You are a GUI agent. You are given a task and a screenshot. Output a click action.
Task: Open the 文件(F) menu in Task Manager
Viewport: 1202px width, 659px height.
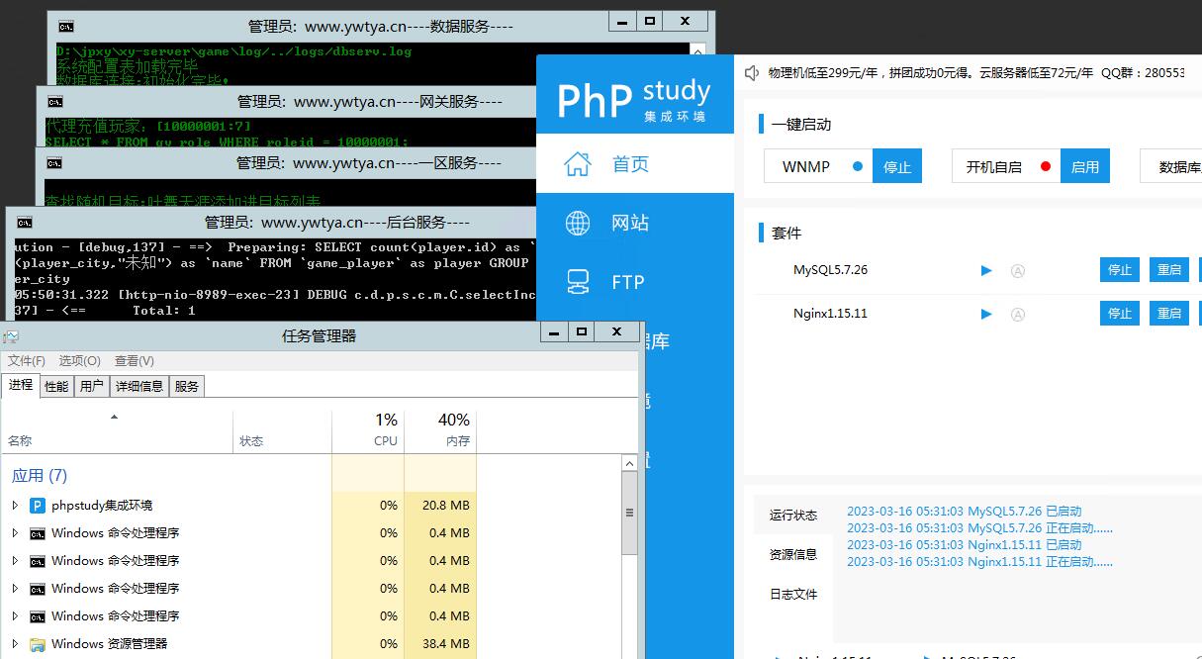pyautogui.click(x=27, y=361)
